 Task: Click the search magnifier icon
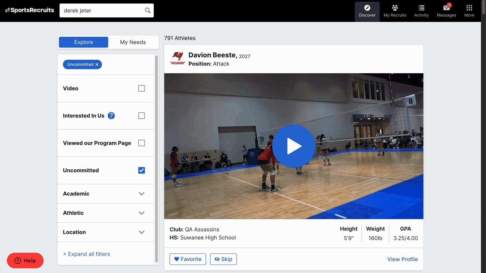[x=147, y=10]
